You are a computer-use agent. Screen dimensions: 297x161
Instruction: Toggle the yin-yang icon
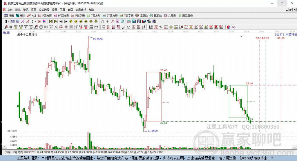click(x=229, y=27)
